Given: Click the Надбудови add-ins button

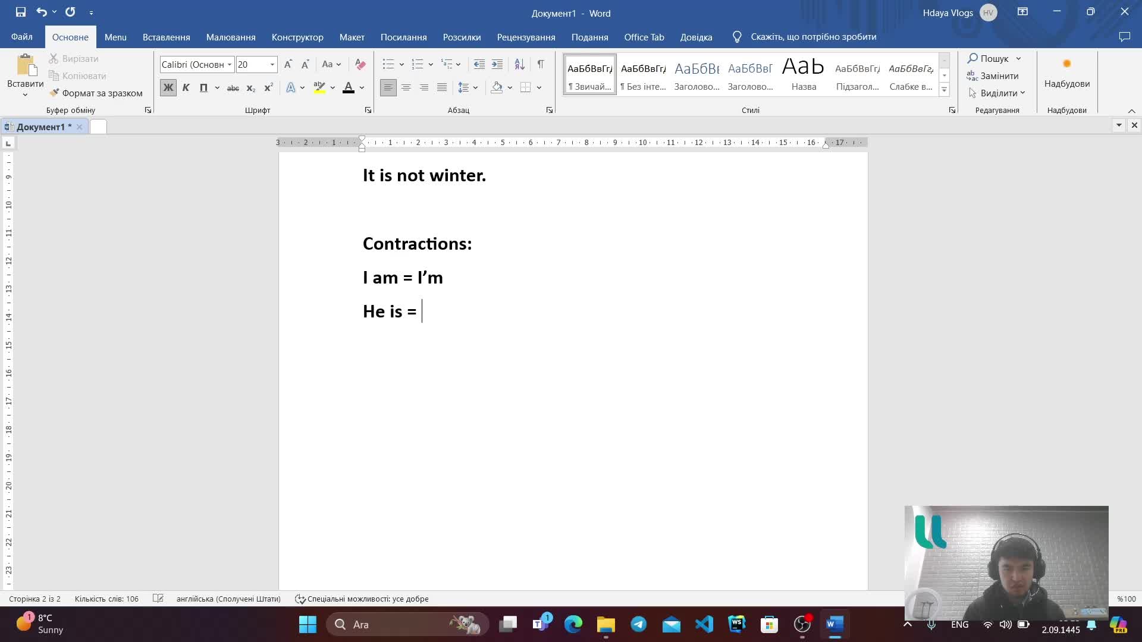Looking at the screenshot, I should (x=1066, y=74).
